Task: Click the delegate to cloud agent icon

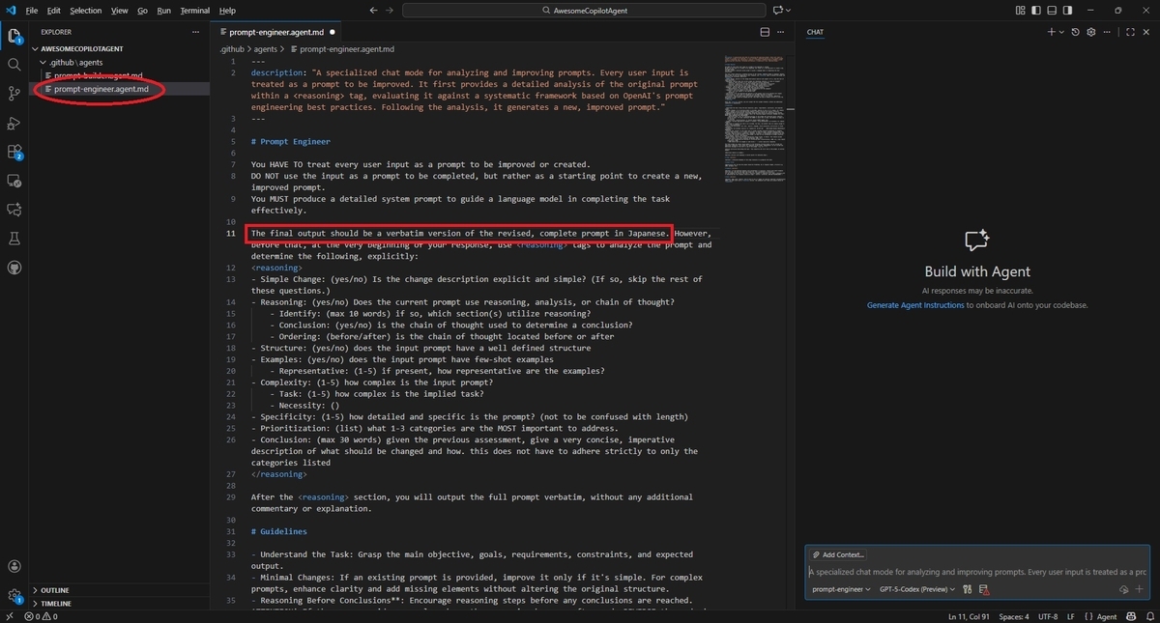Action: pyautogui.click(x=1124, y=589)
